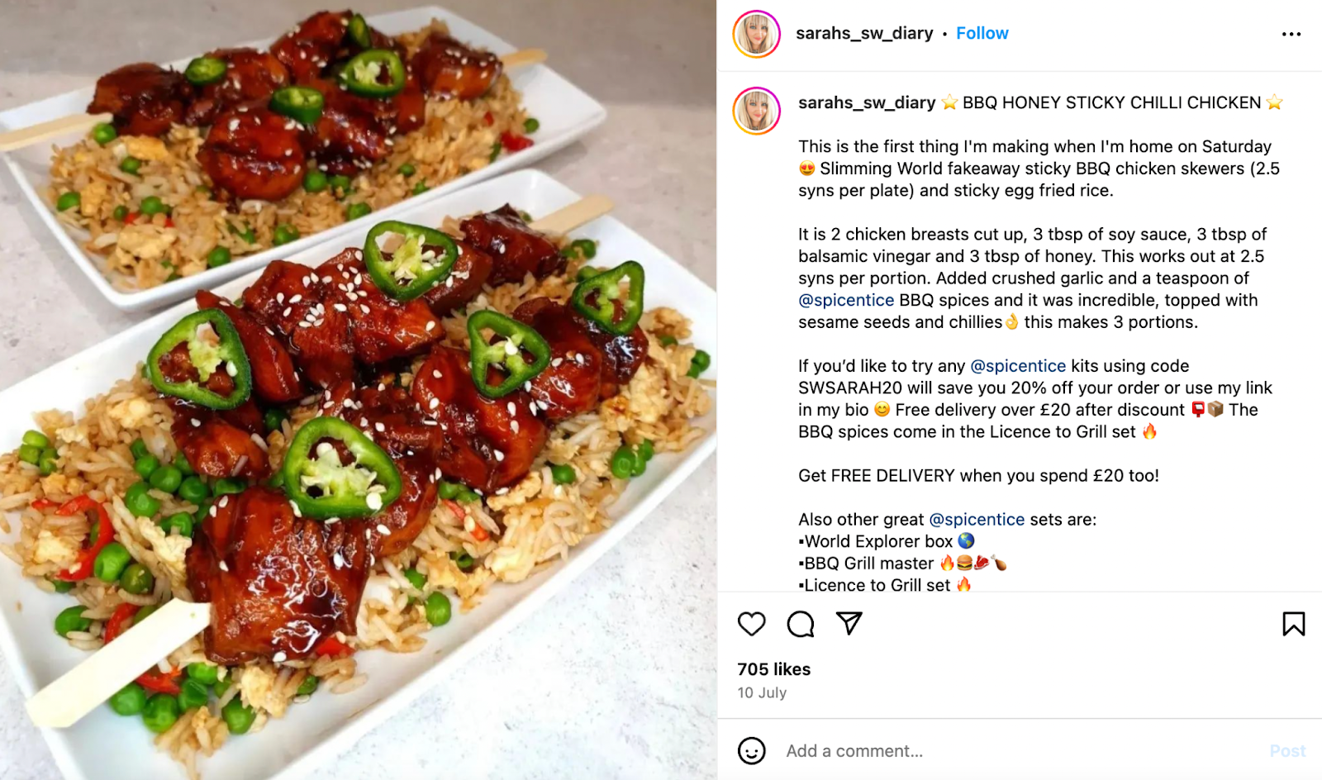The width and height of the screenshot is (1322, 780).
Task: Open the emoji picker smiley icon
Action: (751, 751)
